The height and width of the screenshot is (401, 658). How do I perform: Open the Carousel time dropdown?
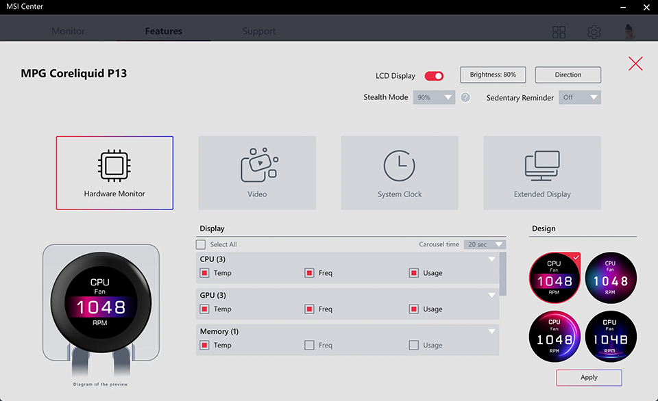coord(485,244)
